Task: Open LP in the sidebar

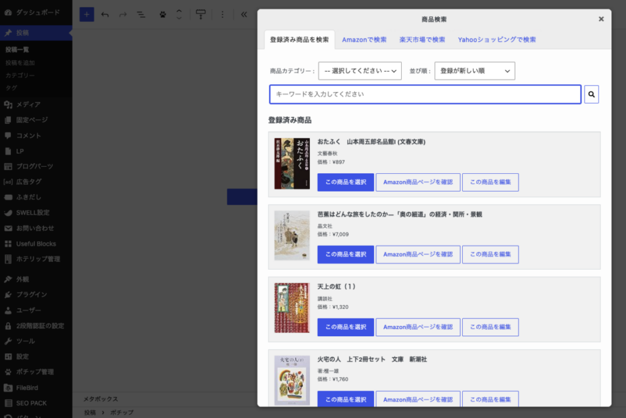Action: tap(36, 151)
